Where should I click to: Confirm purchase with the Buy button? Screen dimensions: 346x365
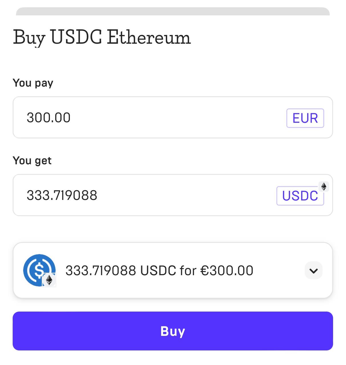pyautogui.click(x=173, y=331)
